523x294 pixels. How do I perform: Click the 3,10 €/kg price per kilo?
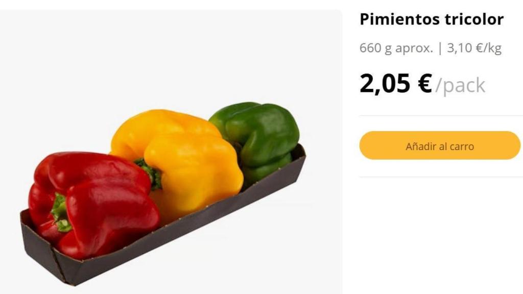[x=473, y=48]
